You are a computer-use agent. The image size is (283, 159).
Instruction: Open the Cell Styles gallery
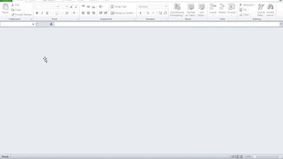[x=202, y=10]
